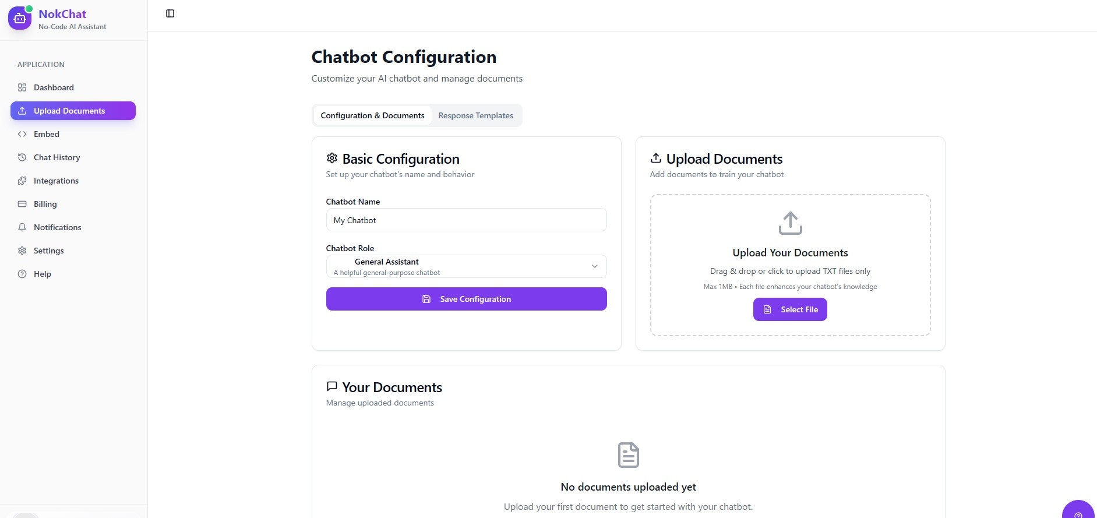This screenshot has width=1097, height=518.
Task: Toggle the sidebar with the panel icon
Action: click(170, 13)
